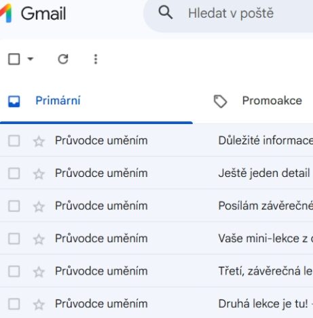Open the three-dot more options menu
Image resolution: width=313 pixels, height=318 pixels.
point(96,59)
